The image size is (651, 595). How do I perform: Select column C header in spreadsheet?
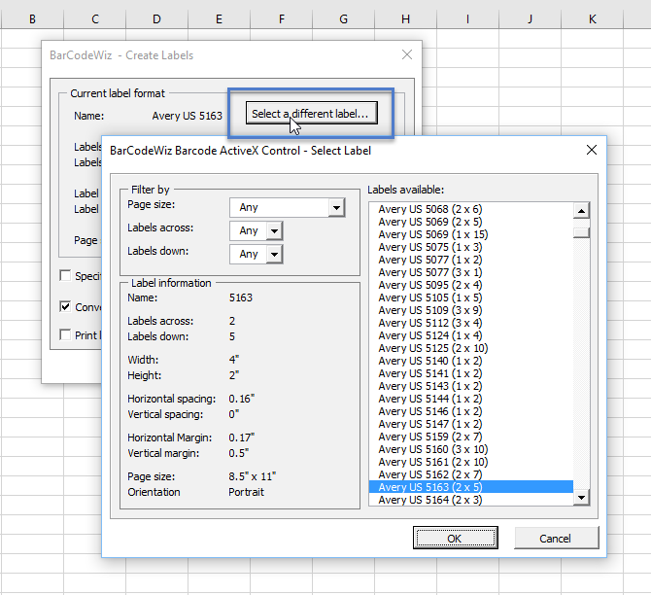click(x=95, y=19)
